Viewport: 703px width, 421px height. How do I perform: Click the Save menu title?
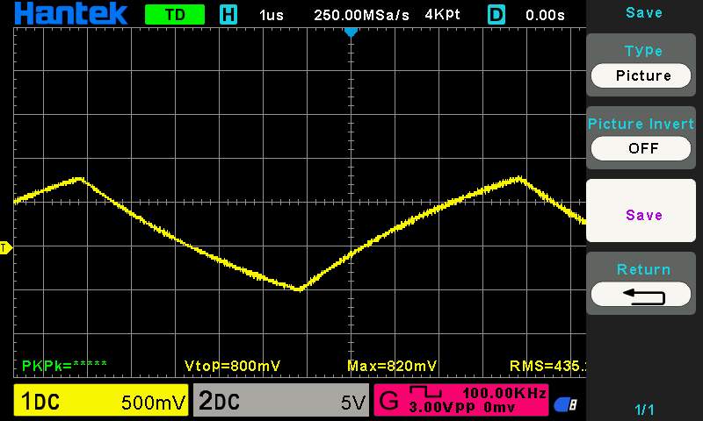tap(644, 12)
